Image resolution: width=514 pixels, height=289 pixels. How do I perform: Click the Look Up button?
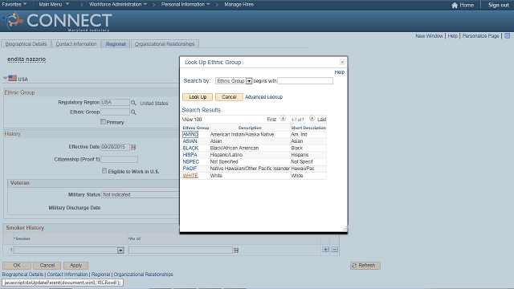pyautogui.click(x=198, y=97)
